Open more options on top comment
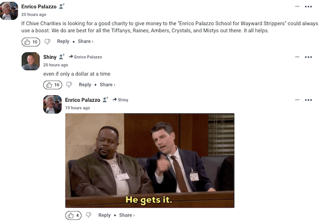320x223 pixels. click(x=308, y=6)
